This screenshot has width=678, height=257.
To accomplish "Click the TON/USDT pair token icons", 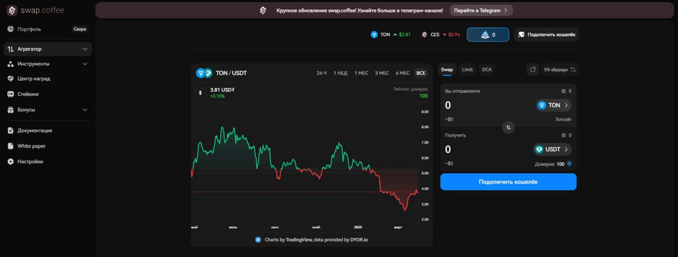I will [204, 73].
